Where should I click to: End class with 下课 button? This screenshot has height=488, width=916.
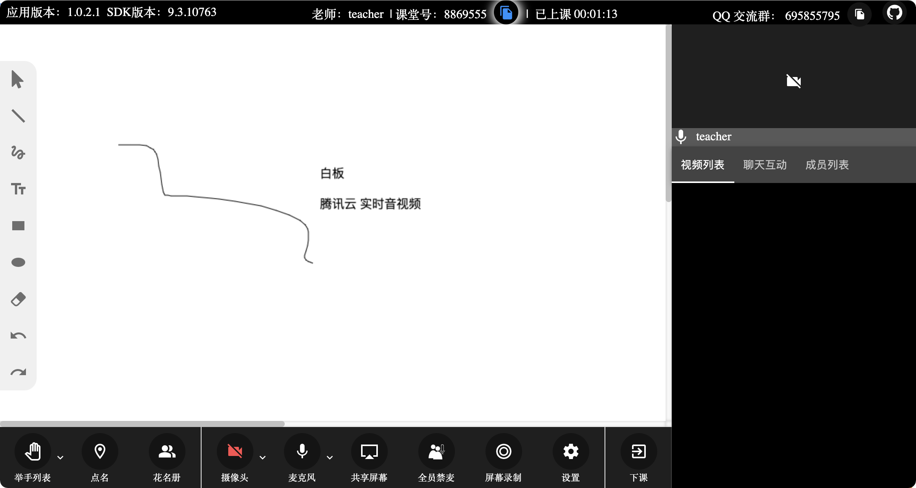(x=639, y=451)
